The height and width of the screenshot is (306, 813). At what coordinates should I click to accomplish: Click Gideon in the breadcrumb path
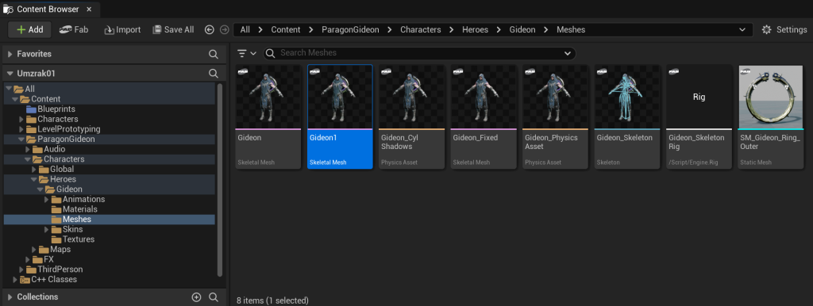pyautogui.click(x=522, y=30)
